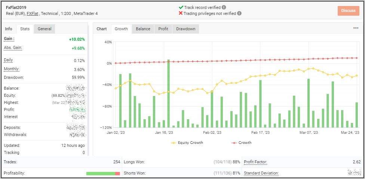365x179 pixels.
Task: Click the Profitability green-red bar
Action: point(103,173)
